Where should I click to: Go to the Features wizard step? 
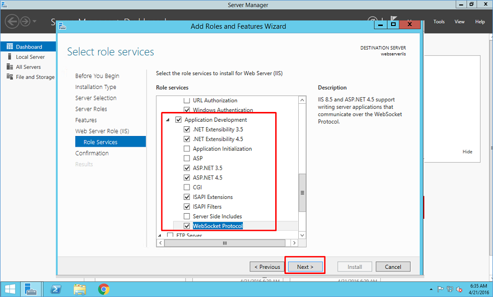click(86, 120)
